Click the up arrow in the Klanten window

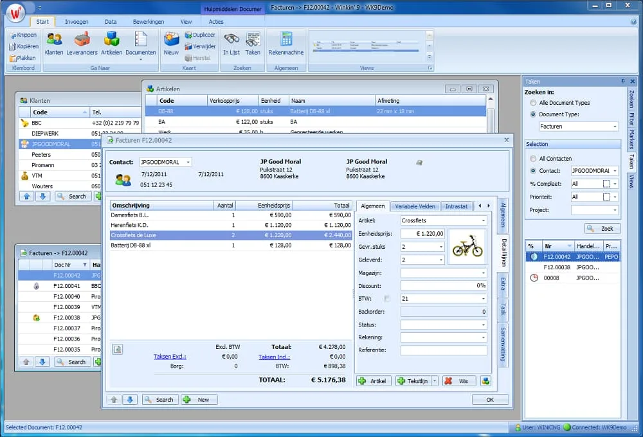26,197
